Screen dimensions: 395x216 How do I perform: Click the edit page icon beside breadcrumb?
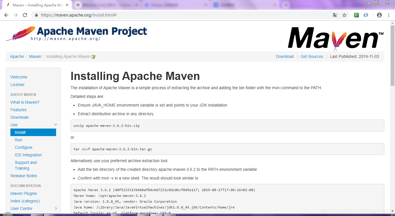coord(93,57)
